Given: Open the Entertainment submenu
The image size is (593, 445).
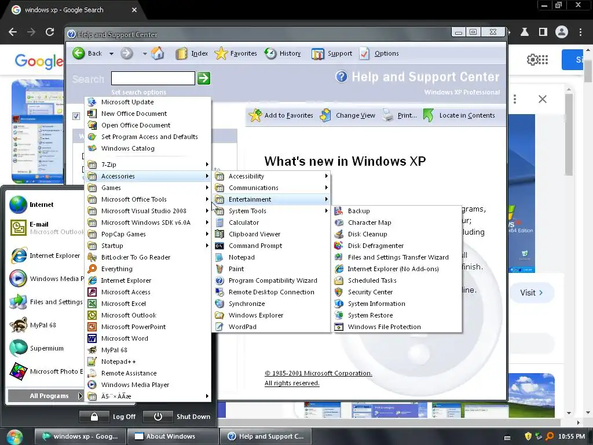Looking at the screenshot, I should [x=271, y=199].
